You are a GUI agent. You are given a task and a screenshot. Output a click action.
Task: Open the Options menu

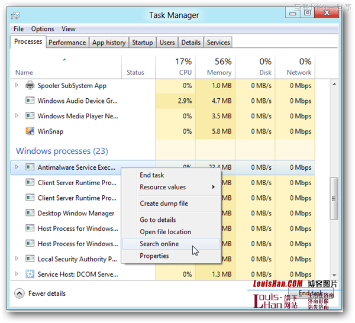click(x=43, y=29)
